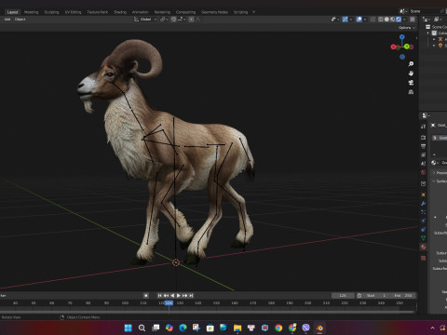Switch to the Shading workspace tab
The width and height of the screenshot is (447, 335).
[120, 12]
